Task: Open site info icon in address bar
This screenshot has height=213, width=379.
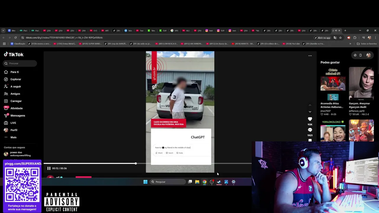Action: pos(23,38)
